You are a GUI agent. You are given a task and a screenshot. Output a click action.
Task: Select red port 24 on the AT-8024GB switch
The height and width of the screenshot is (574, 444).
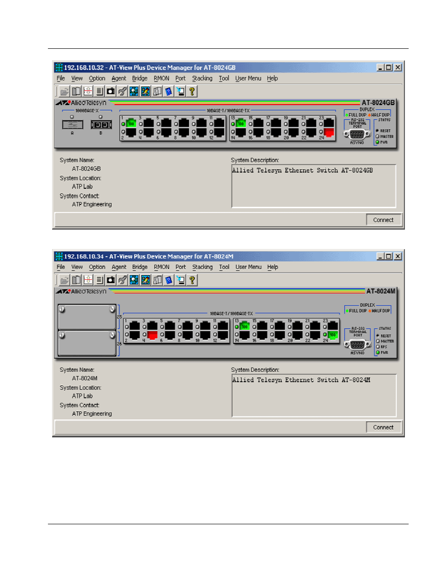point(329,132)
